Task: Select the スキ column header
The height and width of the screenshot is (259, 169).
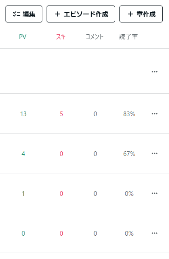Action: pyautogui.click(x=61, y=37)
